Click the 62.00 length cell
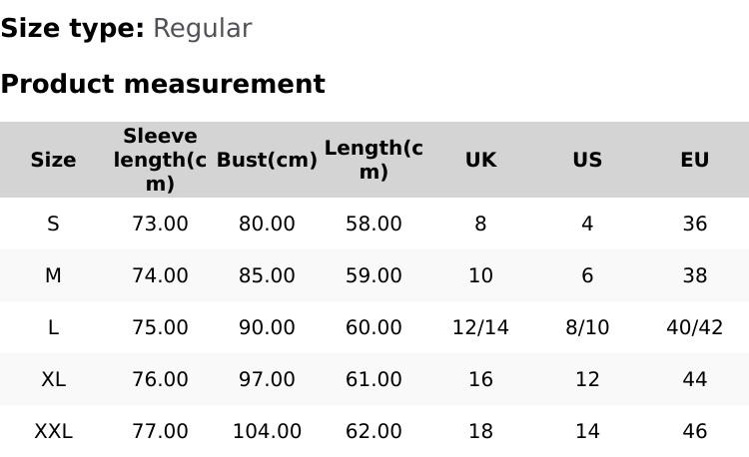 (374, 431)
